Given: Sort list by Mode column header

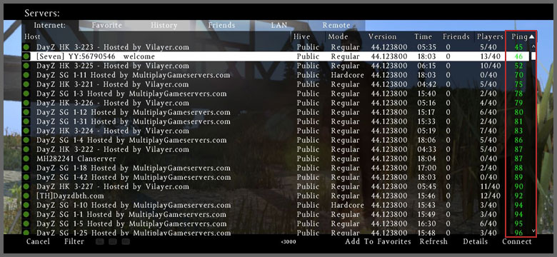Looking at the screenshot, I should pos(338,36).
